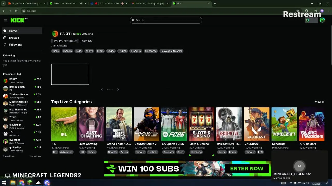This screenshot has width=332, height=186.
Task: Open the Windows Start menu
Action: (x=4, y=183)
